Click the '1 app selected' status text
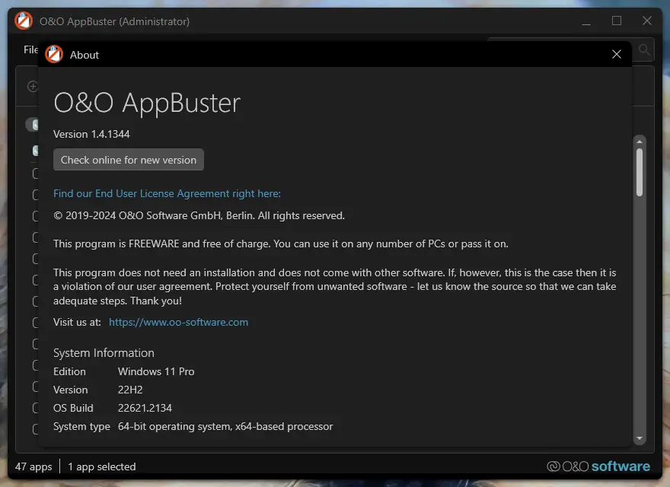The width and height of the screenshot is (670, 487). [102, 466]
